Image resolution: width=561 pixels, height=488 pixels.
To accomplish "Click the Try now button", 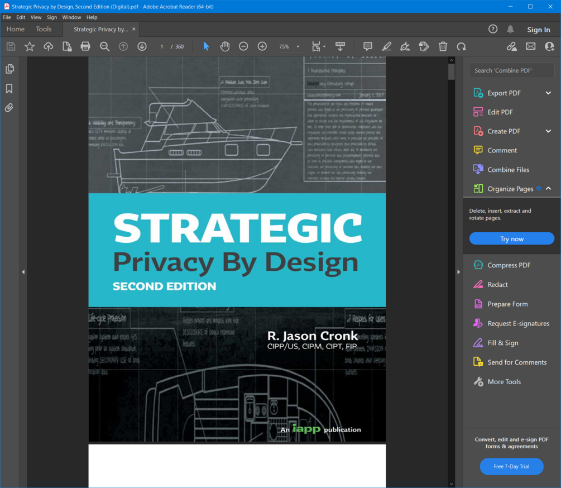I will 512,238.
